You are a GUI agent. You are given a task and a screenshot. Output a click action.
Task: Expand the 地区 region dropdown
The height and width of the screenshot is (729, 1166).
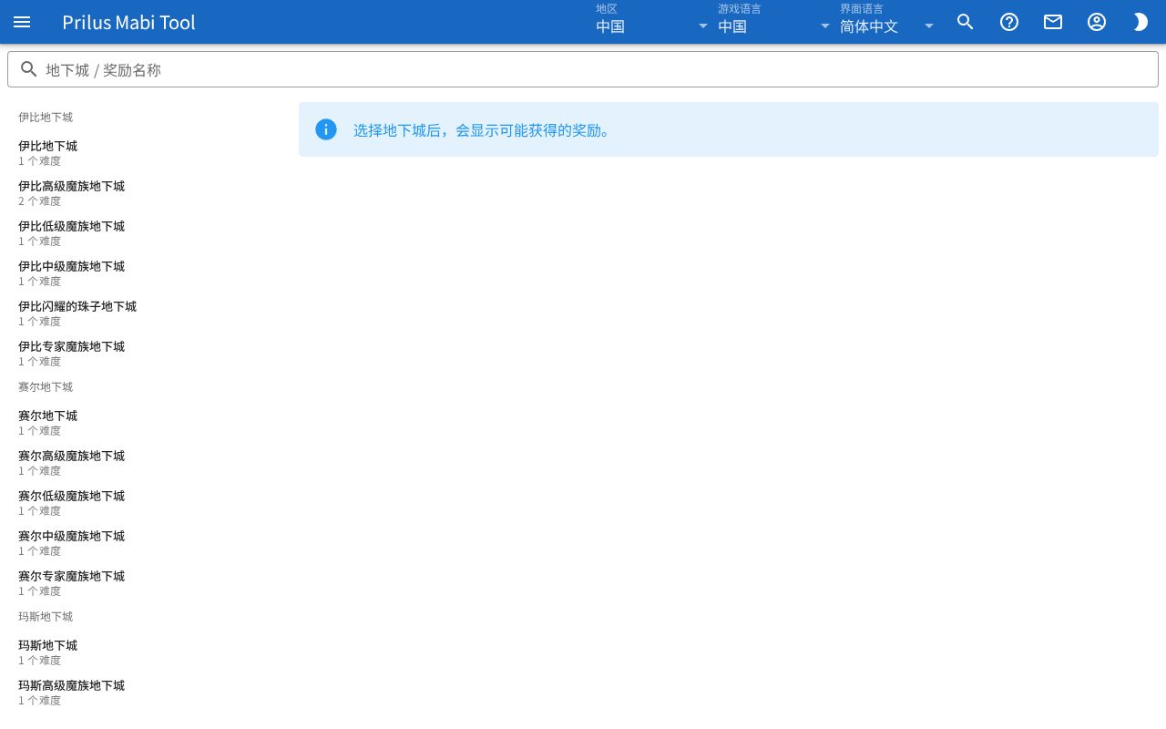652,22
